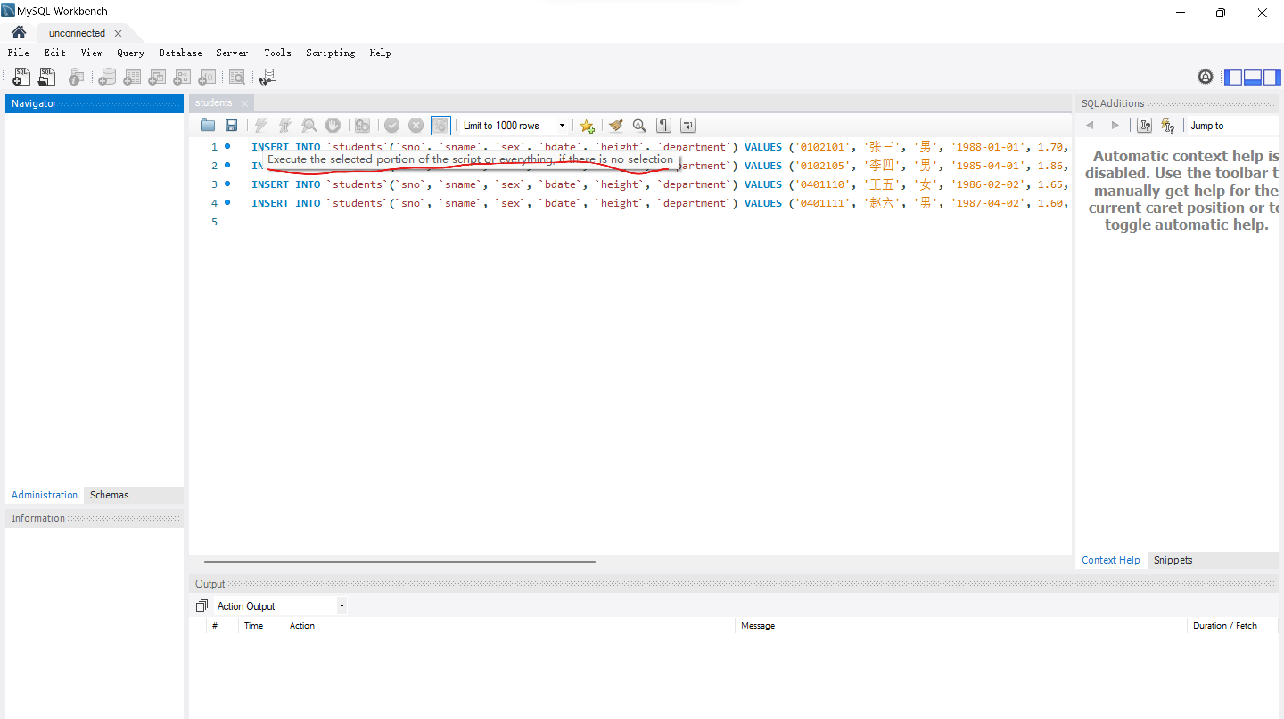
Task: Execute statement under the cursor
Action: [285, 126]
